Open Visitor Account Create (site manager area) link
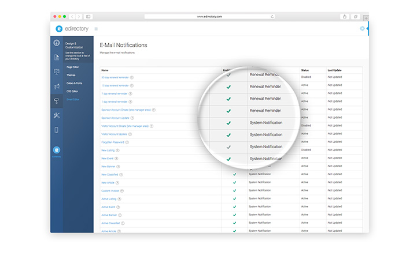 (125, 126)
